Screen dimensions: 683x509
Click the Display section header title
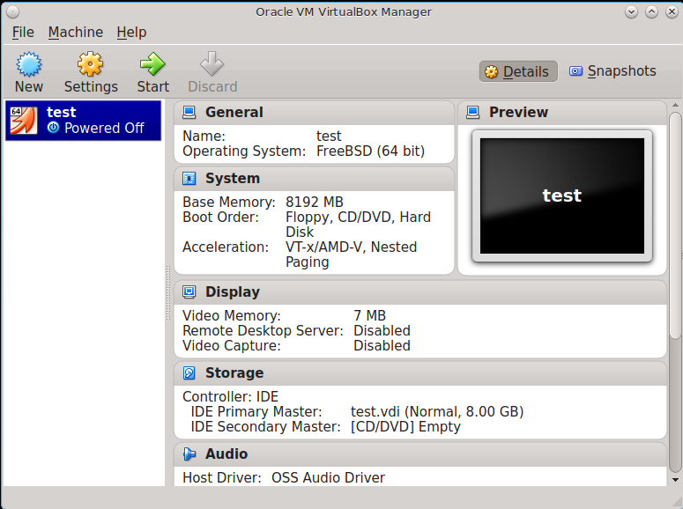coord(233,292)
